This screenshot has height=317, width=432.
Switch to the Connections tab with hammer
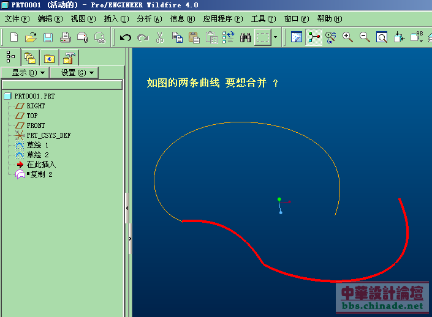tap(69, 58)
